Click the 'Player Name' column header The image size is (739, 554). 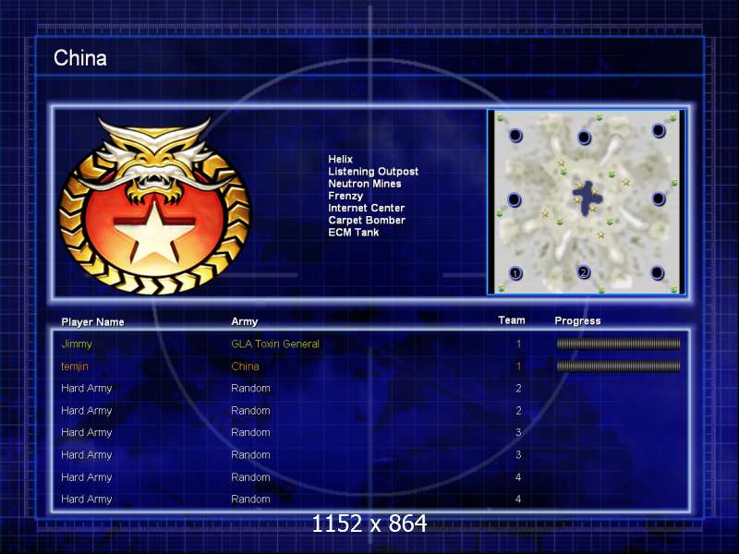[x=93, y=322]
